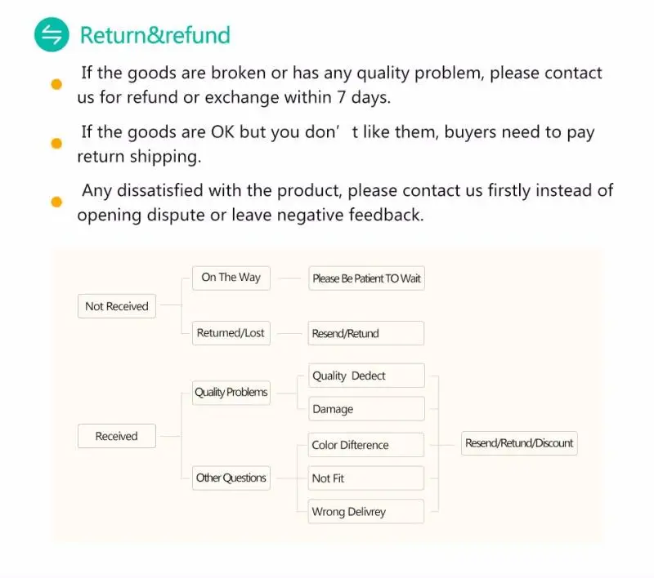This screenshot has height=578, width=654.
Task: Click the green Return&refund swap icon
Action: (52, 34)
